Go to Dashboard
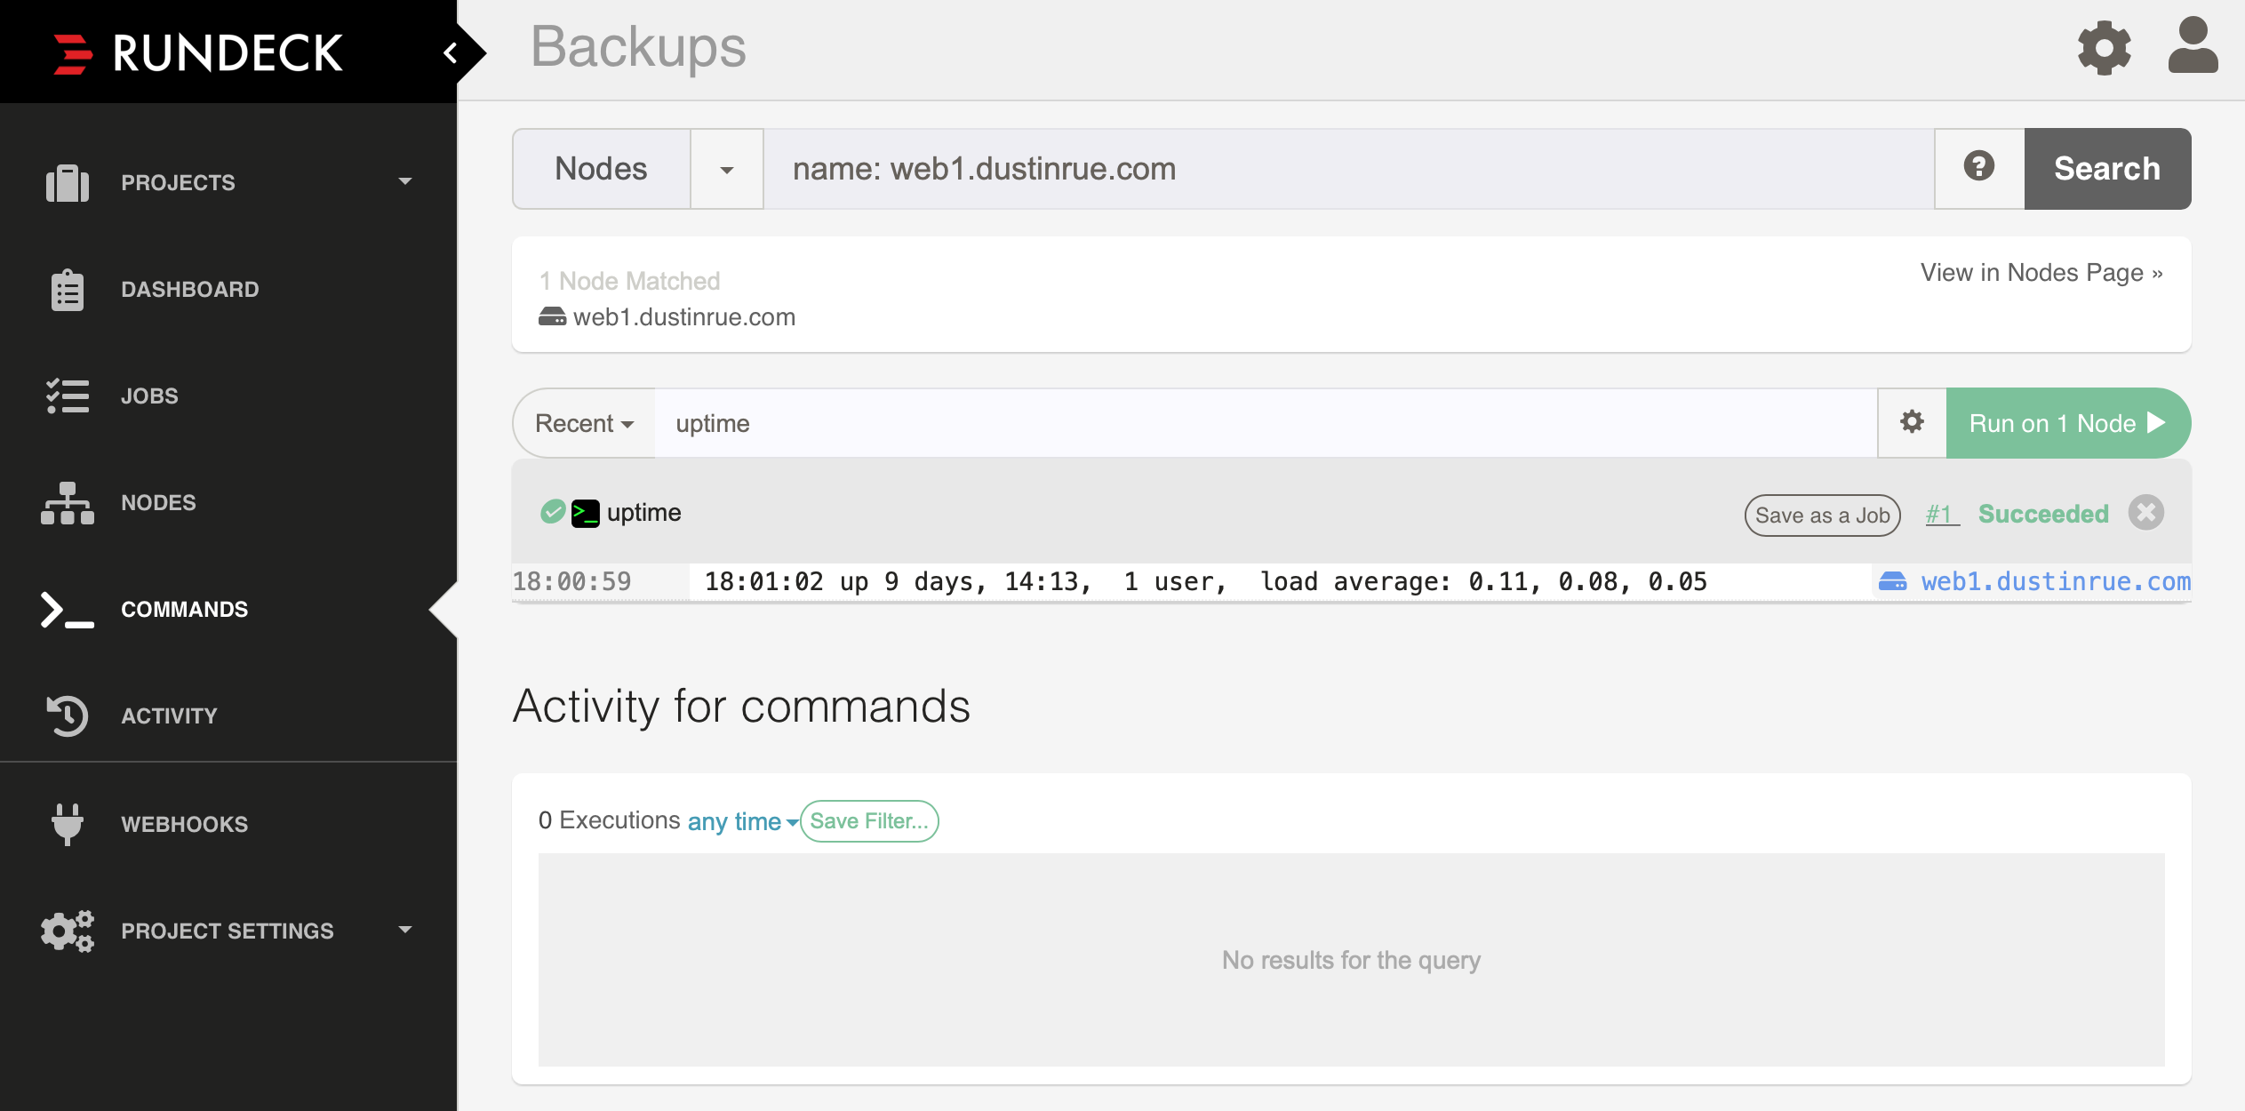The width and height of the screenshot is (2245, 1111). point(228,290)
